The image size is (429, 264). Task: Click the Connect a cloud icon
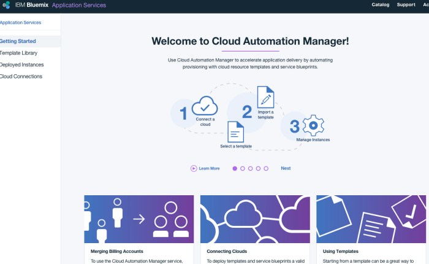coord(205,106)
